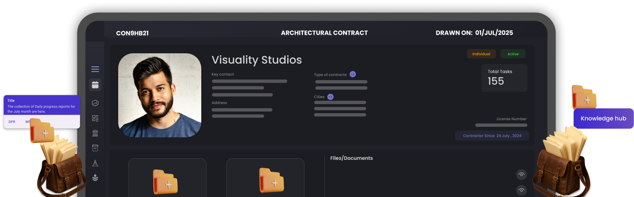Click the add-folder icon overlapping the Title card

coord(42,131)
